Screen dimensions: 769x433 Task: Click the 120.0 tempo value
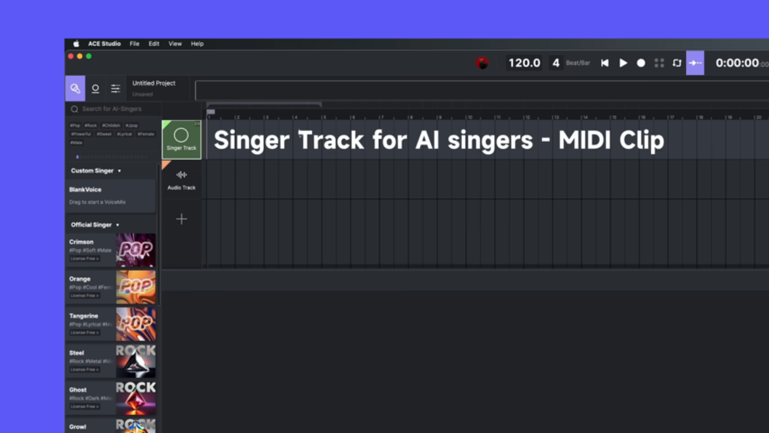[x=524, y=63]
